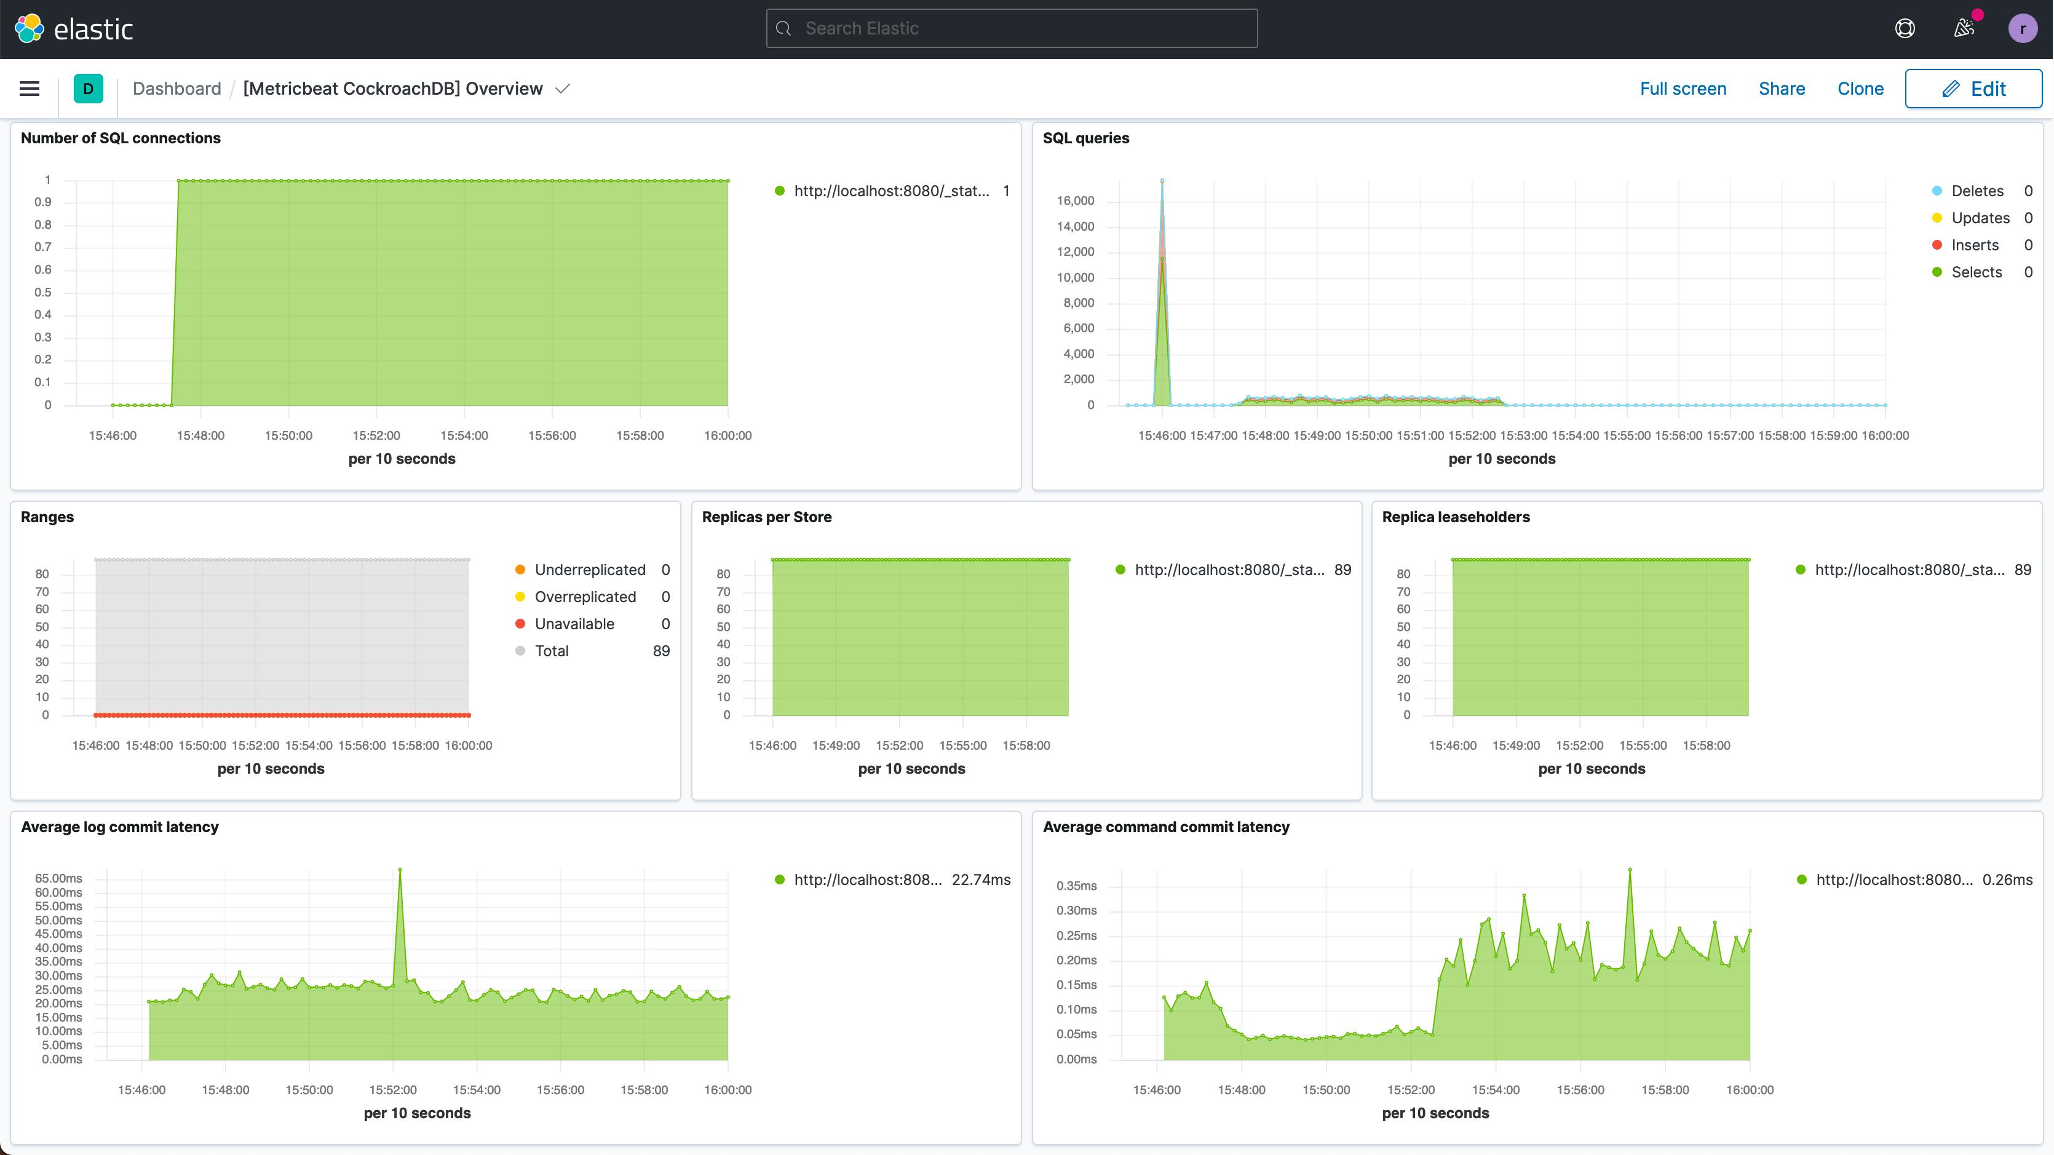2054x1155 pixels.
Task: Open the notifications icon with pink badge
Action: click(x=1964, y=28)
